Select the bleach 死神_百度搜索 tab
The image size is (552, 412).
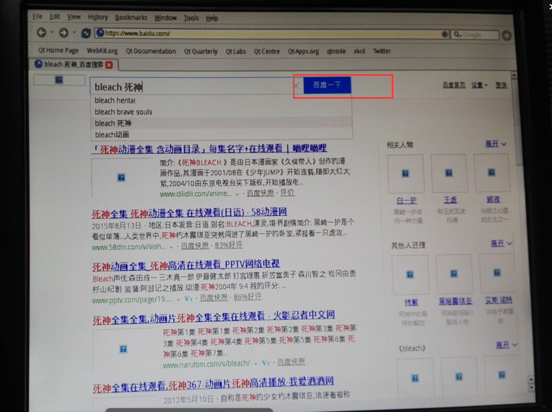tap(74, 64)
